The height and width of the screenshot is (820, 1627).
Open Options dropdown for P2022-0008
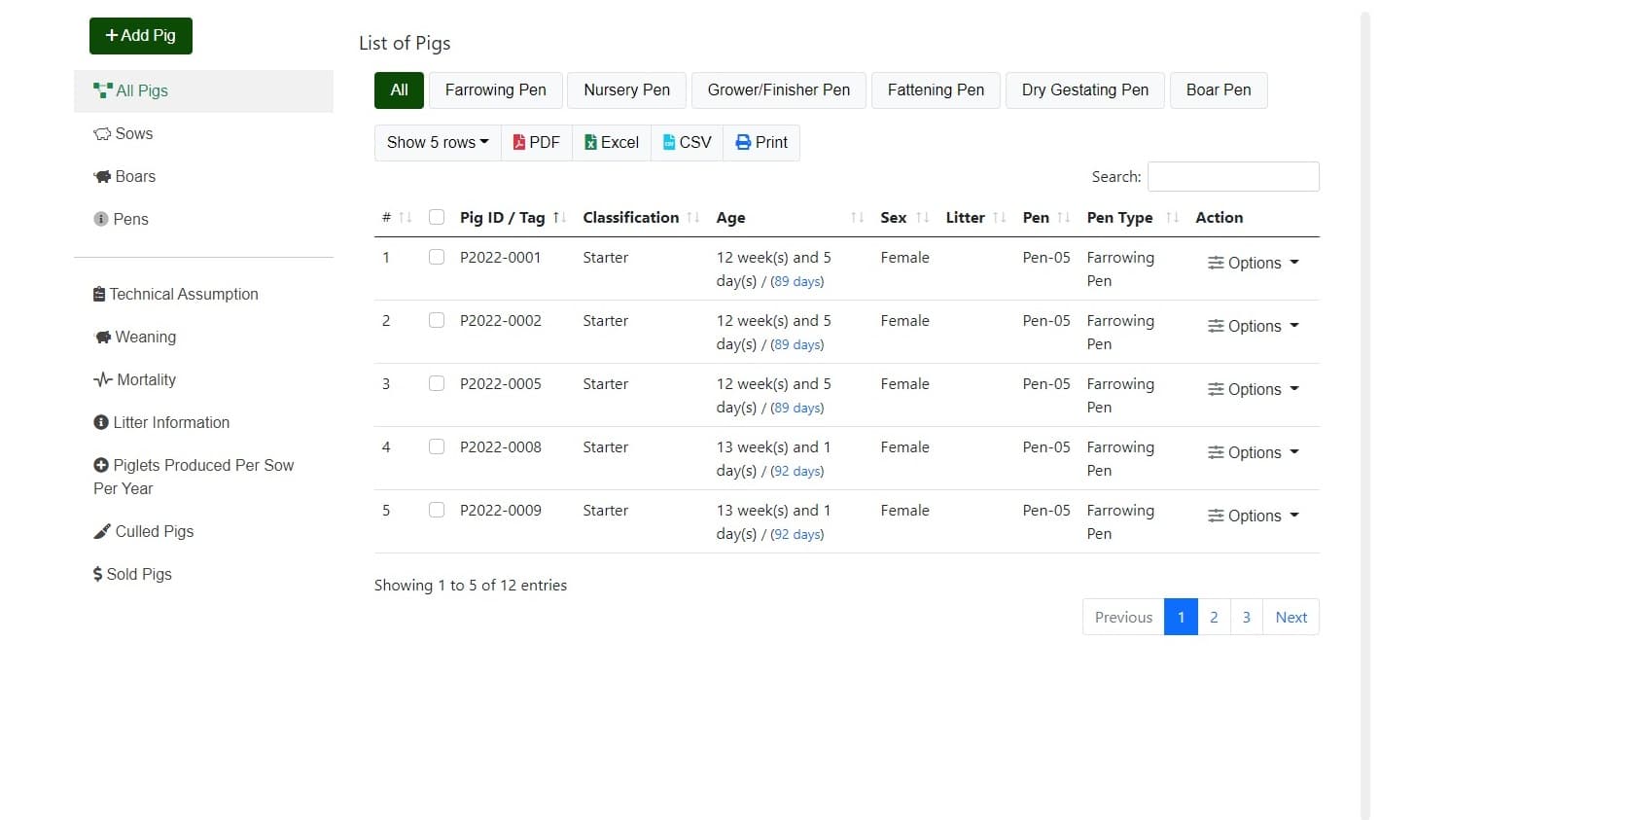(x=1253, y=452)
